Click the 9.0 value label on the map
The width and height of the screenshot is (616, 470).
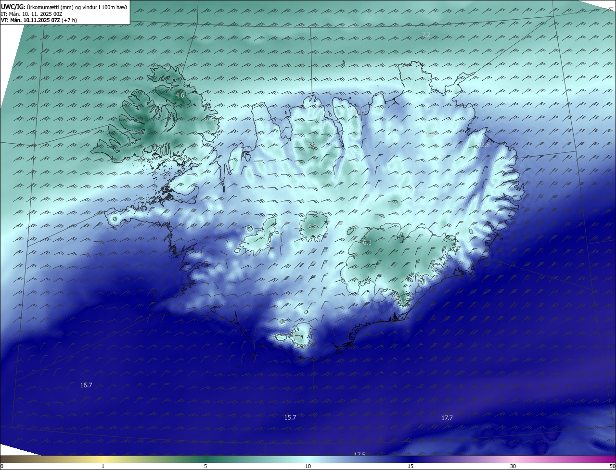[x=430, y=135]
